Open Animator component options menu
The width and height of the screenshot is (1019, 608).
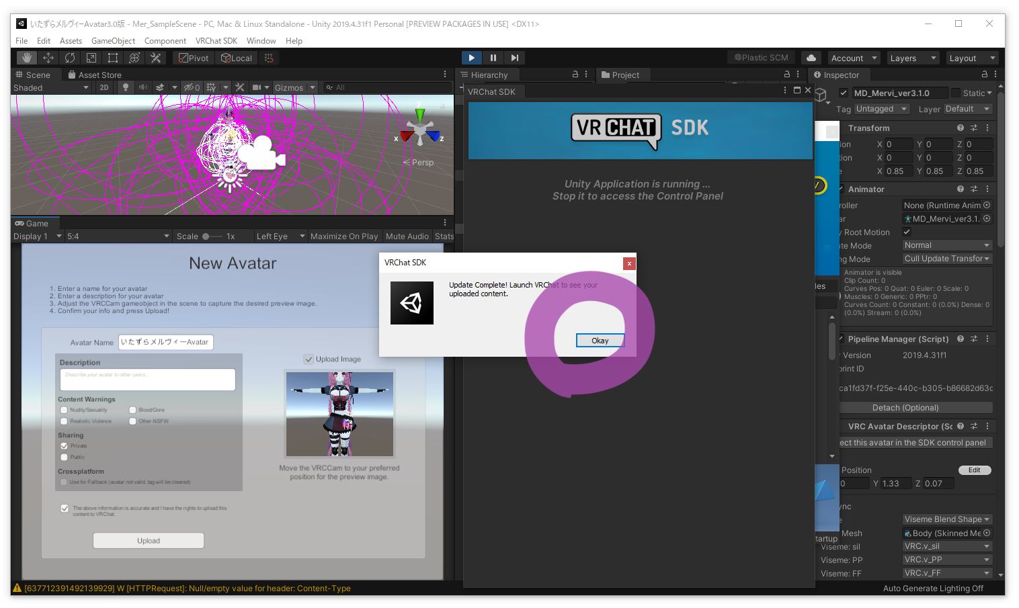point(987,189)
